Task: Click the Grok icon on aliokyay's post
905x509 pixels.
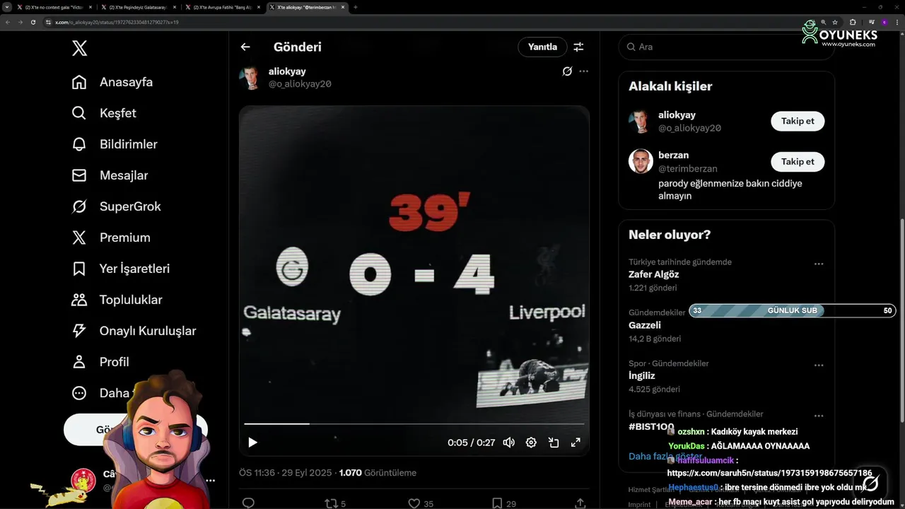Action: coord(567,71)
